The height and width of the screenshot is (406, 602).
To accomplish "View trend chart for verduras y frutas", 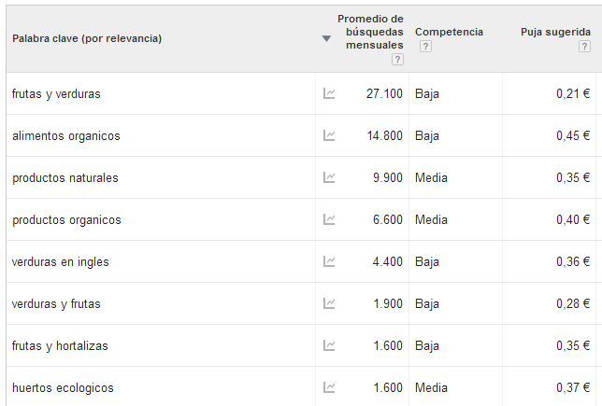I will tap(329, 303).
